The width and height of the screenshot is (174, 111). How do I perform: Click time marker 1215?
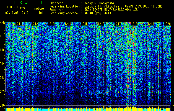84,24
